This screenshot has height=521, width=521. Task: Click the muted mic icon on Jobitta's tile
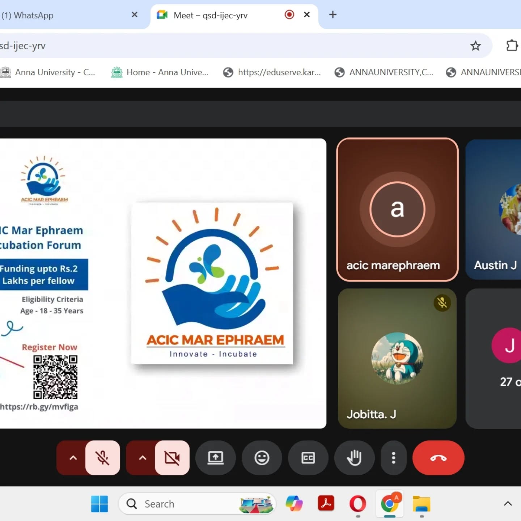[442, 303]
